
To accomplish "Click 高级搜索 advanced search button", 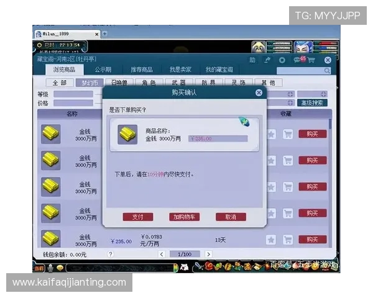I will point(312,103).
